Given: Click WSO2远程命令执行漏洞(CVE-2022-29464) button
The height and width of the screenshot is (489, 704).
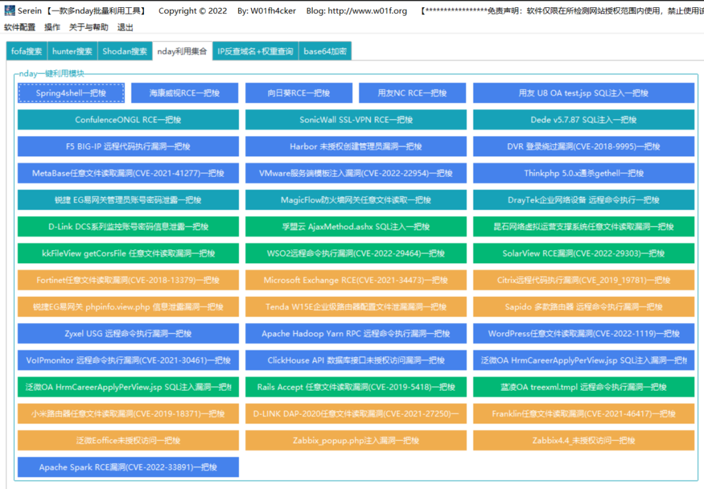Looking at the screenshot, I should coord(356,253).
